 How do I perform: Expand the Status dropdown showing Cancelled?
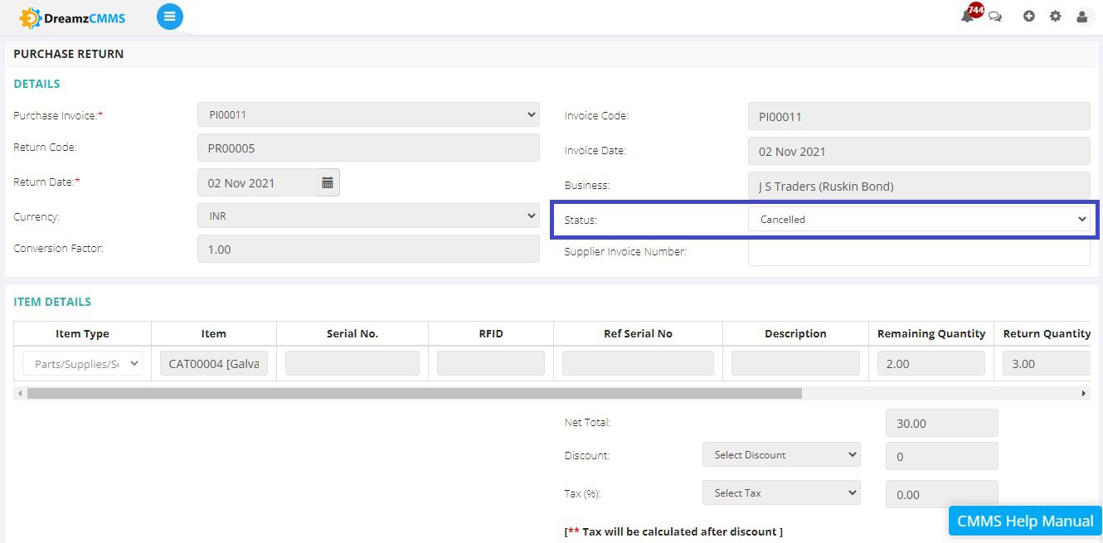coord(919,219)
